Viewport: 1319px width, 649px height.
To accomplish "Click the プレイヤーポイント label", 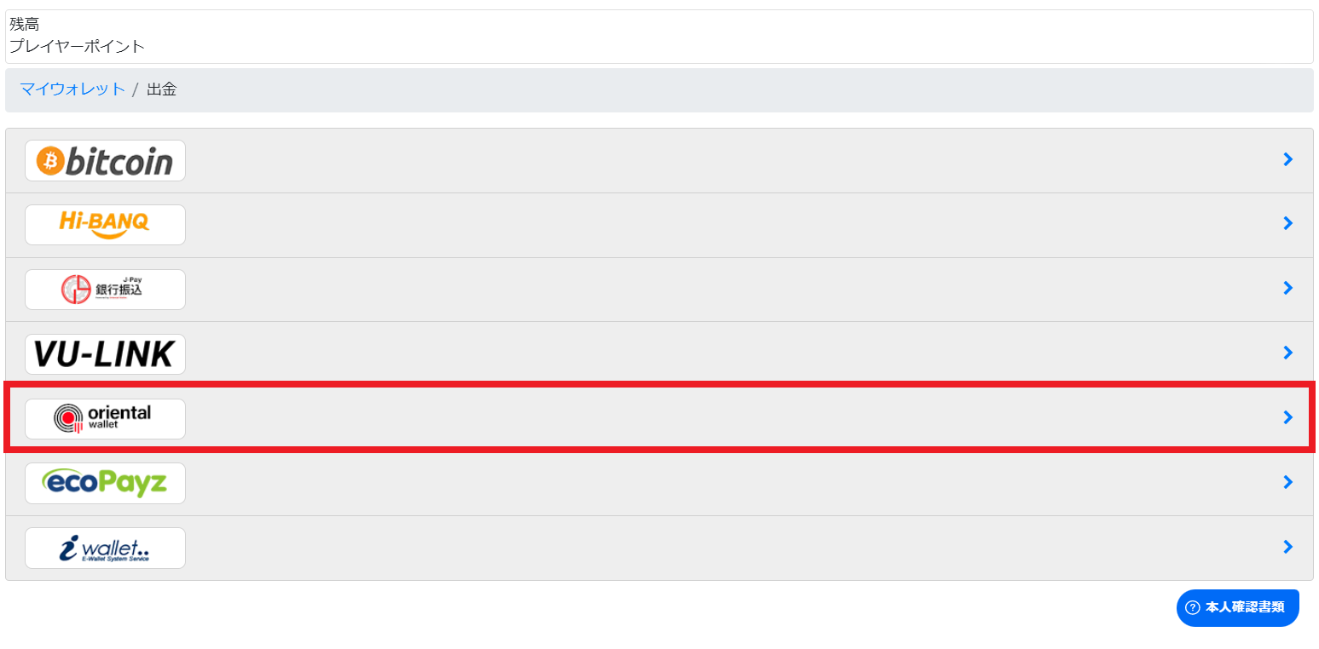I will [x=78, y=46].
